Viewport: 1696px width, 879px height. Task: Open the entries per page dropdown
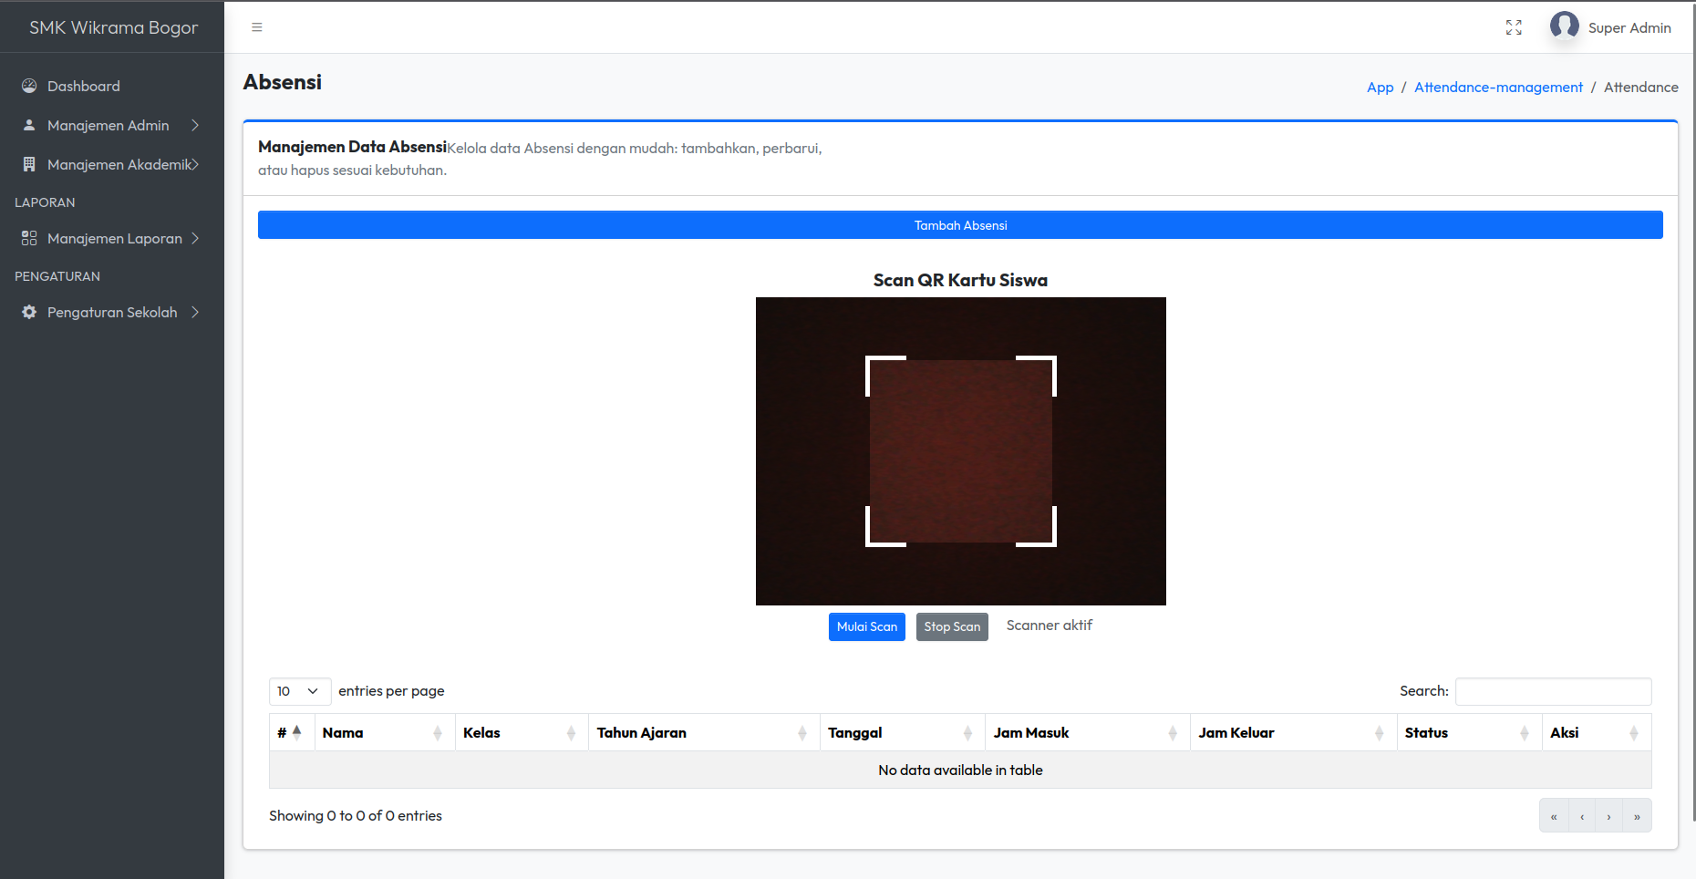pyautogui.click(x=299, y=691)
